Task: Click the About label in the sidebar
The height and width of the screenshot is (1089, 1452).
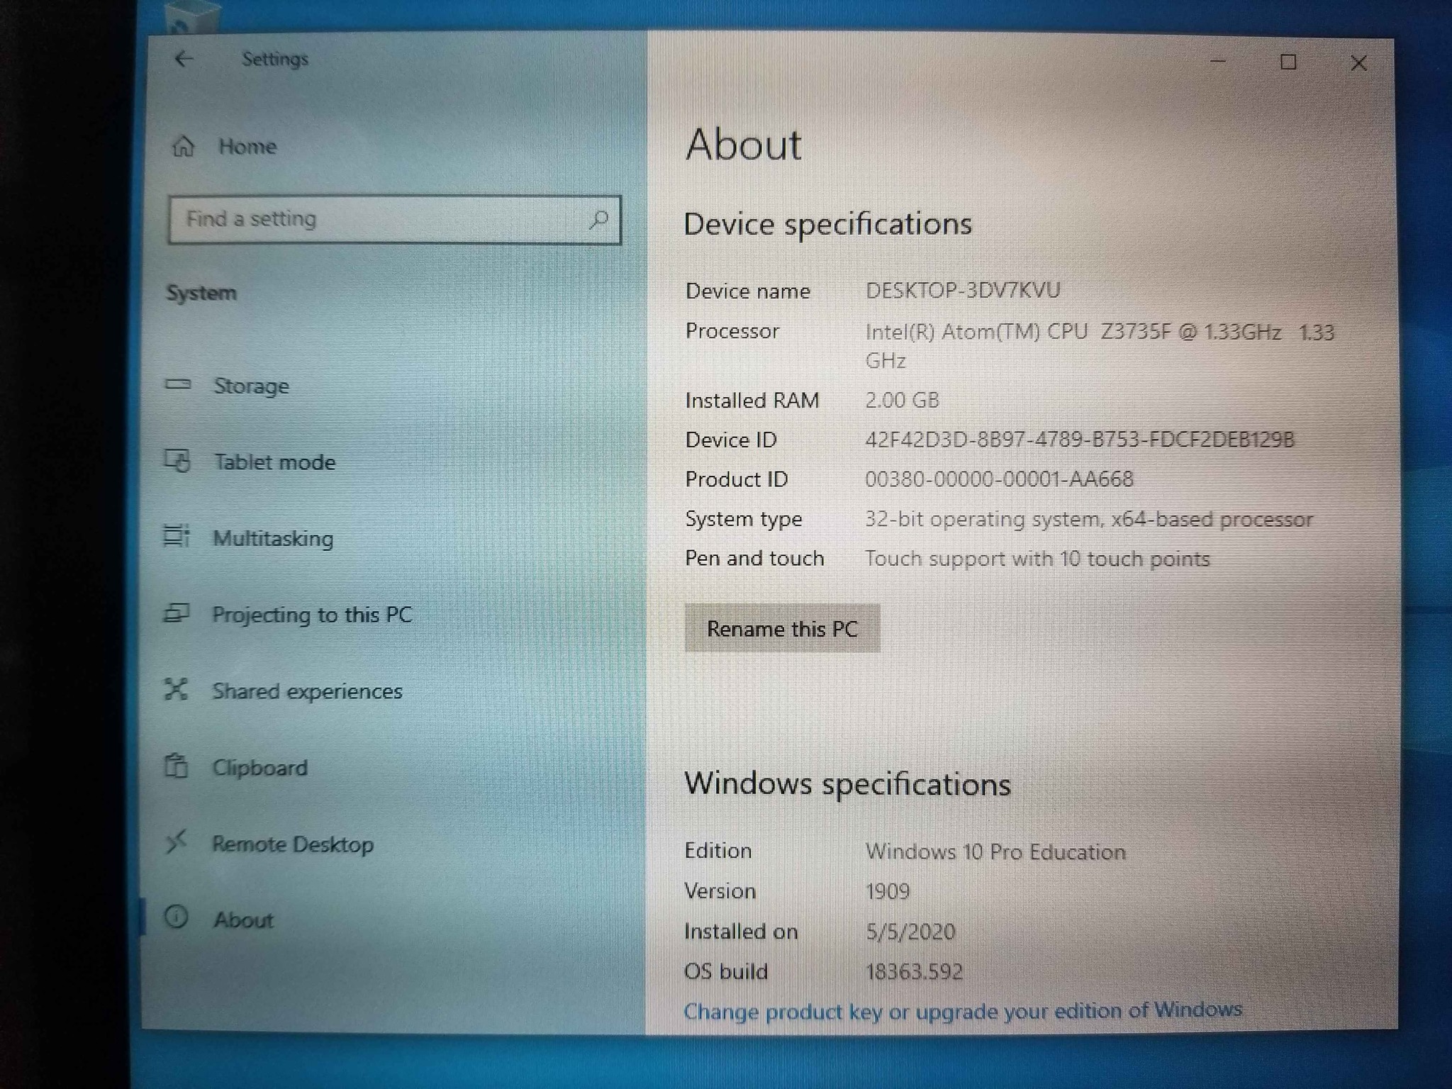Action: [x=243, y=920]
